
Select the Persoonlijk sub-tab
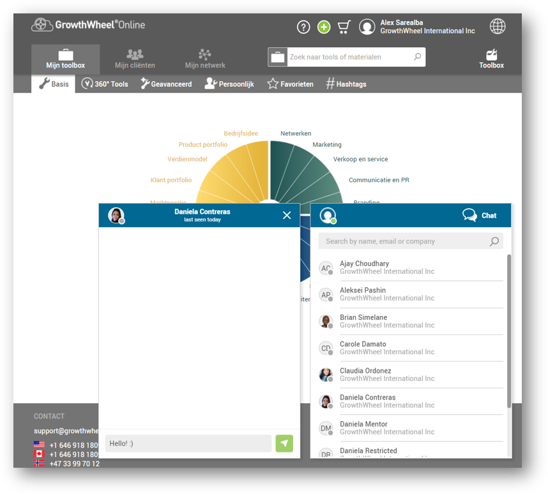(229, 84)
